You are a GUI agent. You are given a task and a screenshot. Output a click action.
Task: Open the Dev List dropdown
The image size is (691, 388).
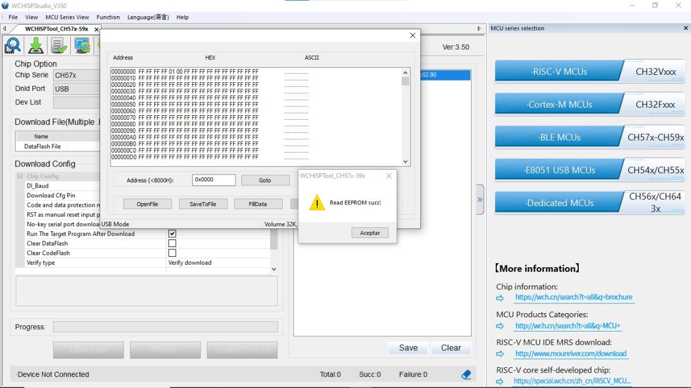(x=77, y=102)
